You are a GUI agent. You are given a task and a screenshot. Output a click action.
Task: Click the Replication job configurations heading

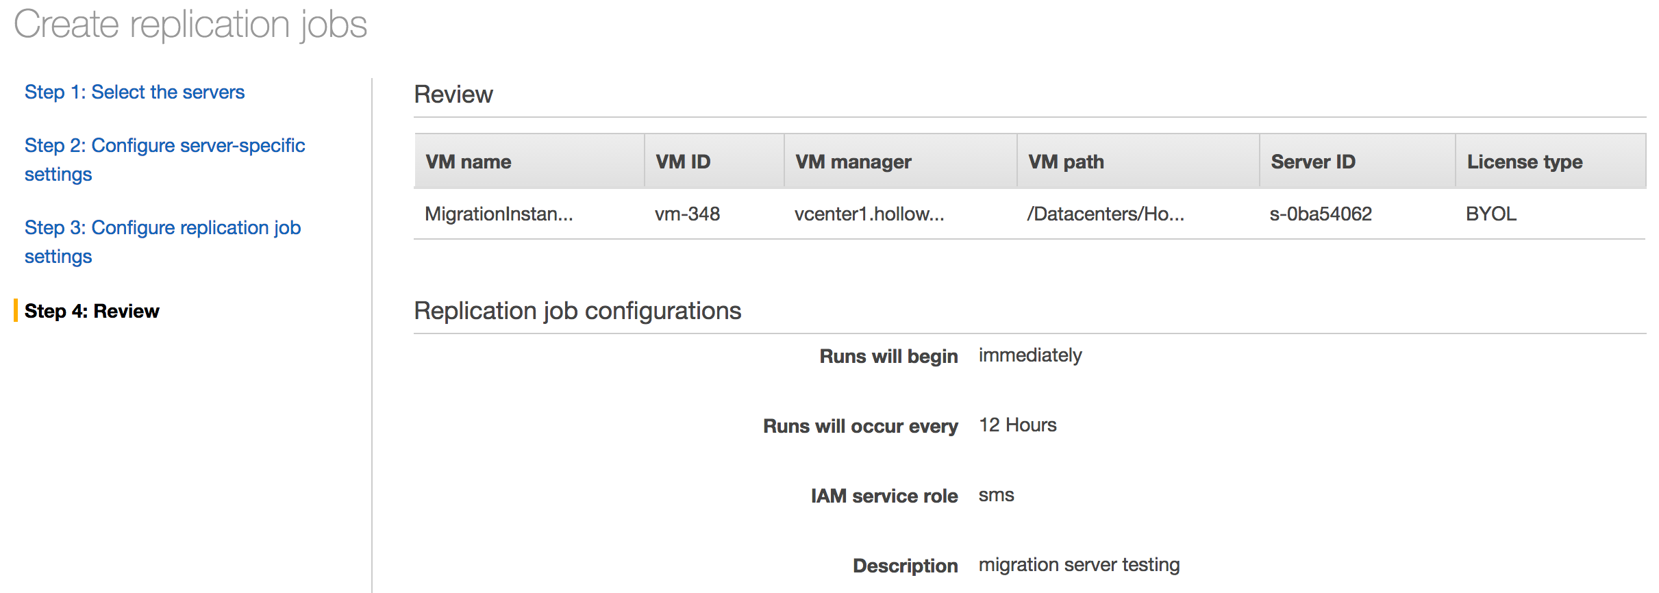577,311
